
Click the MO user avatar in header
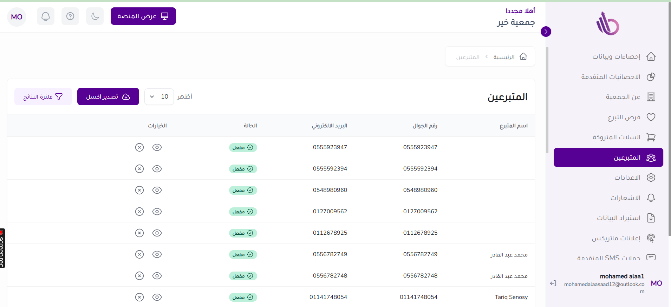(x=17, y=17)
